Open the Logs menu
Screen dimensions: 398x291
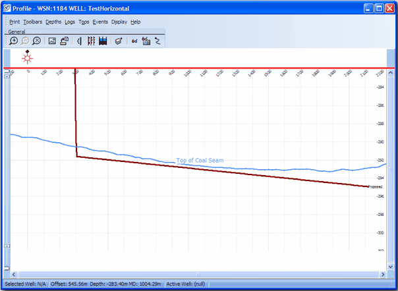tap(70, 22)
